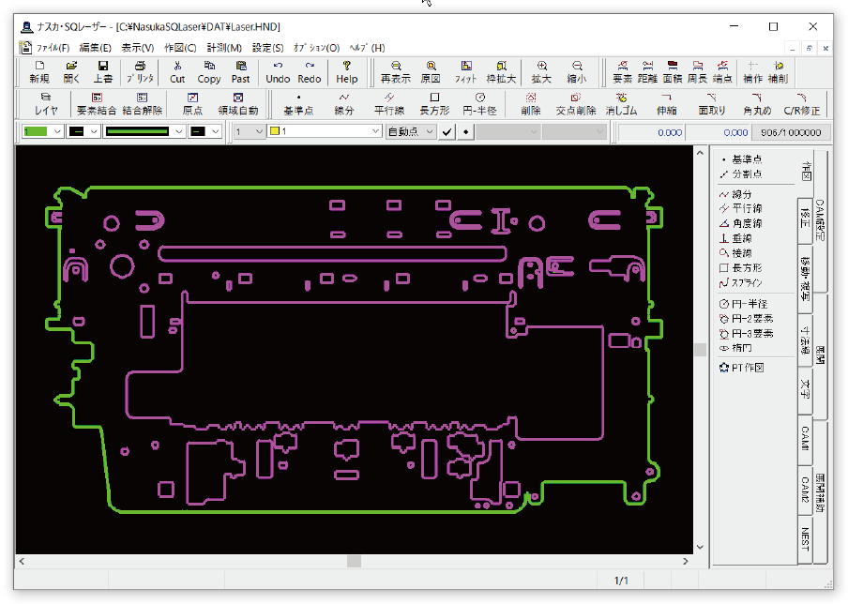Click the Undo button

[277, 72]
